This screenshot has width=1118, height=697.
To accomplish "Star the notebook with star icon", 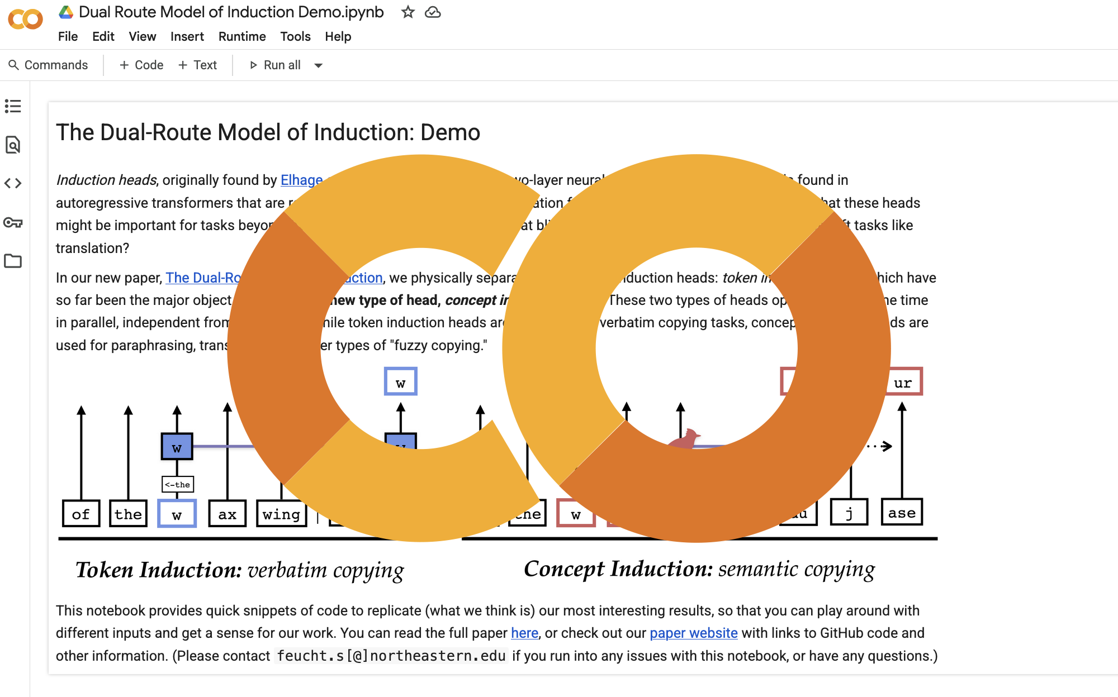I will (408, 12).
